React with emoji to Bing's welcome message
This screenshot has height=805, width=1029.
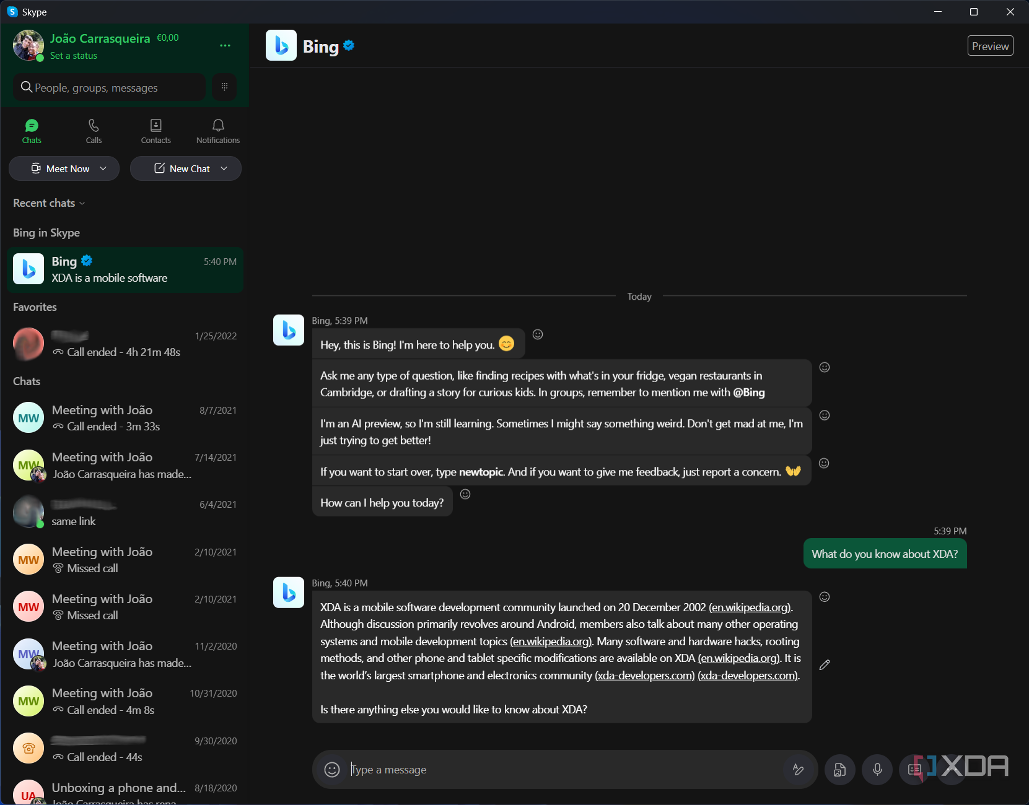click(x=537, y=334)
